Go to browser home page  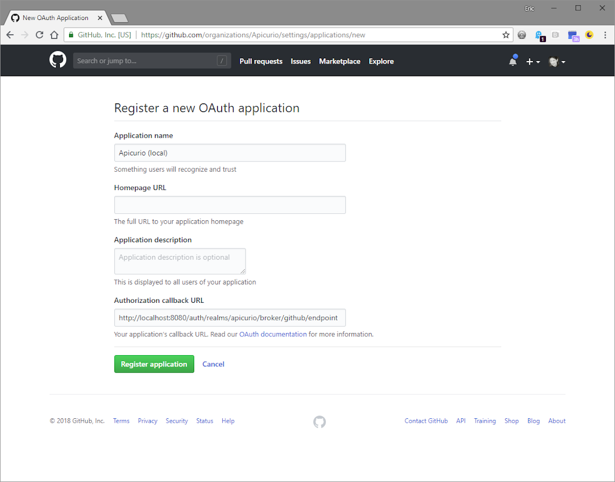(x=54, y=35)
